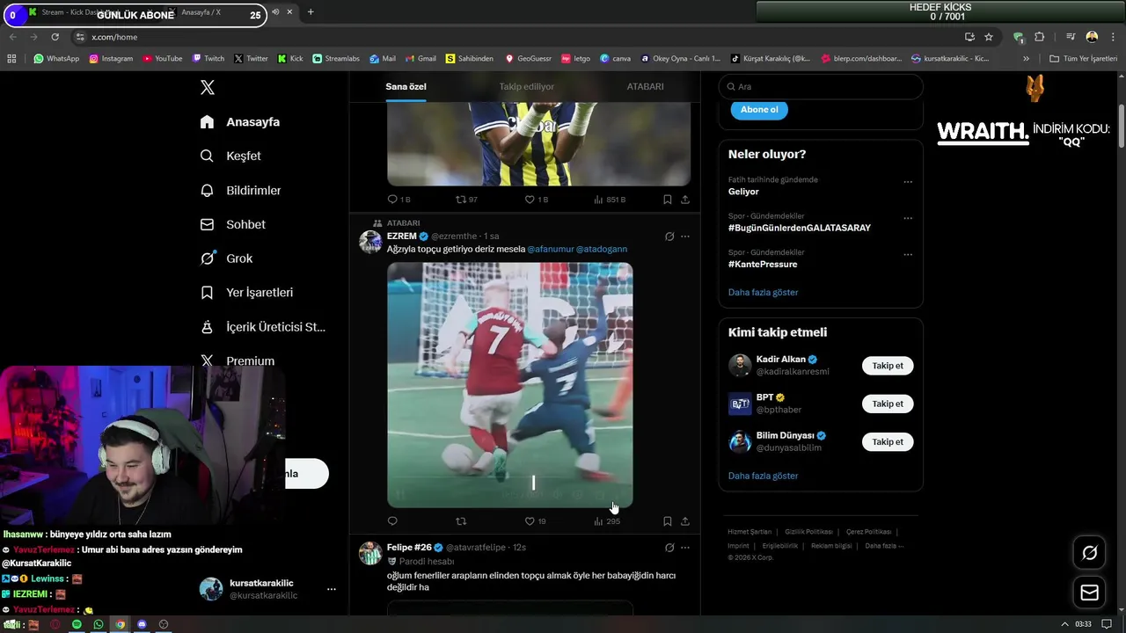1126x633 pixels.
Task: Switch to the Sana özel tab
Action: pos(406,86)
